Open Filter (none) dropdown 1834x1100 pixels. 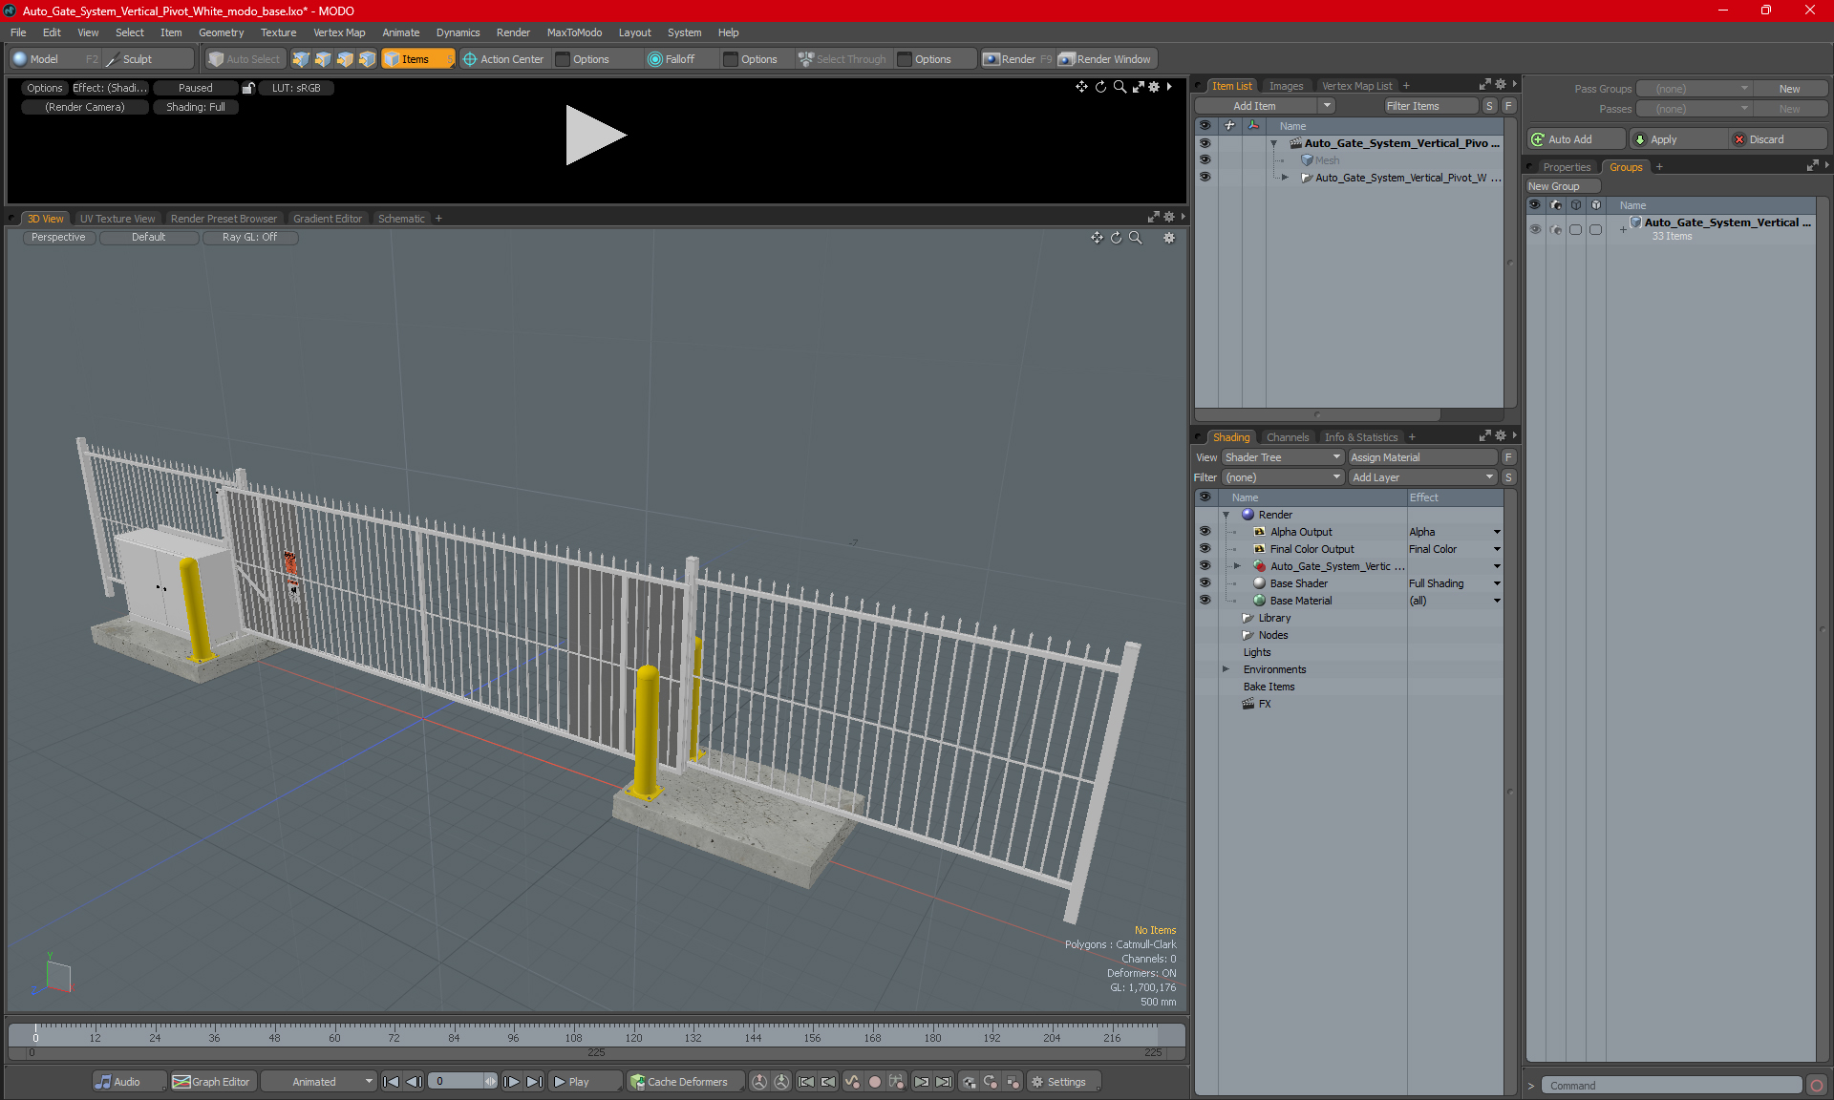(1284, 477)
